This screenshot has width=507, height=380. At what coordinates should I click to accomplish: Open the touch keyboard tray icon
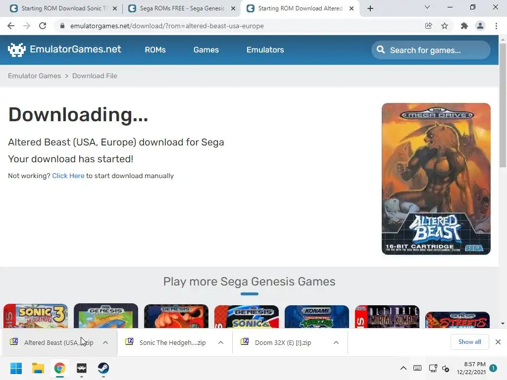click(417, 368)
